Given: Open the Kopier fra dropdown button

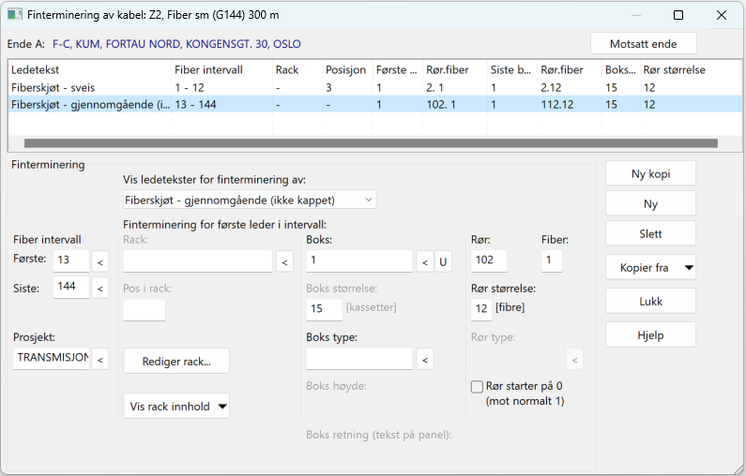Looking at the screenshot, I should (x=650, y=267).
